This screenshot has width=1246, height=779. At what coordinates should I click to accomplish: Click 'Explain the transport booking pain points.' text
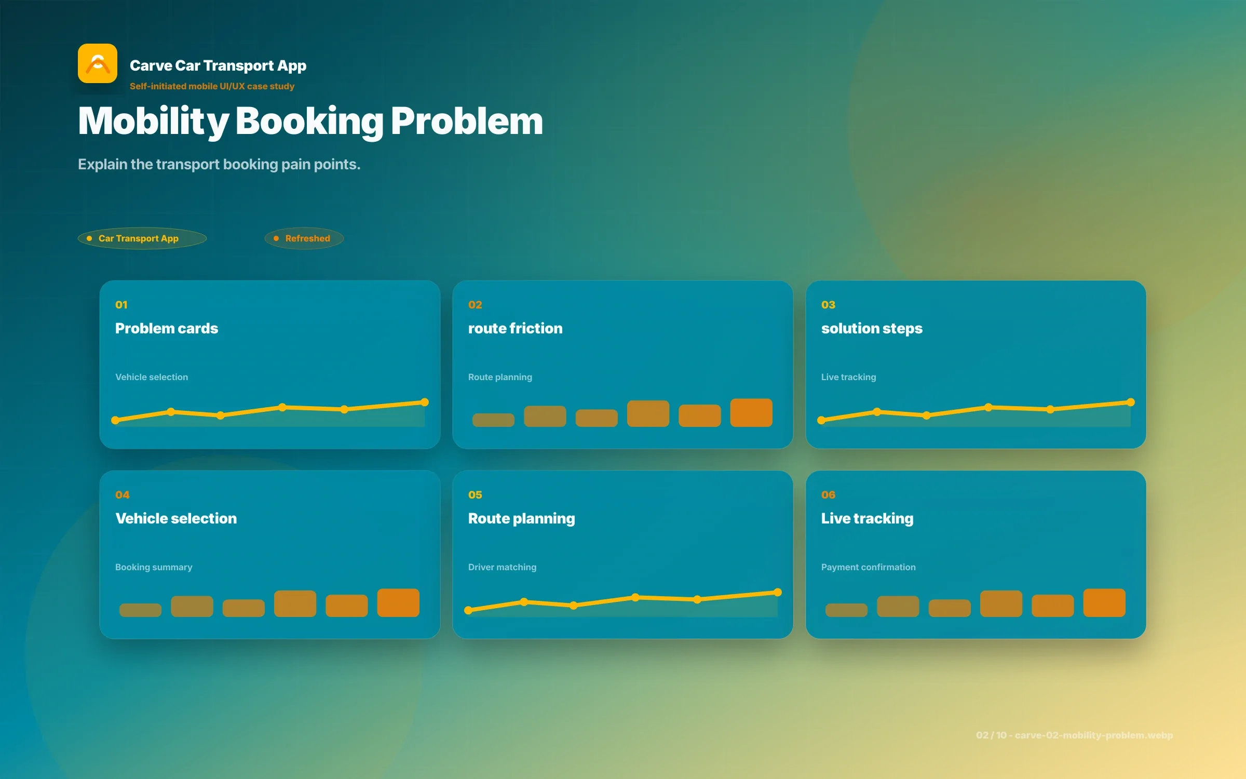tap(219, 165)
